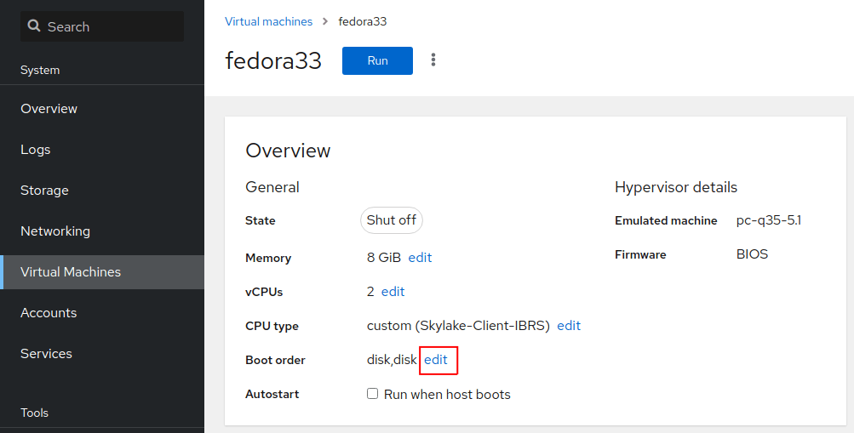854x433 pixels.
Task: Open Services in the sidebar
Action: click(102, 354)
